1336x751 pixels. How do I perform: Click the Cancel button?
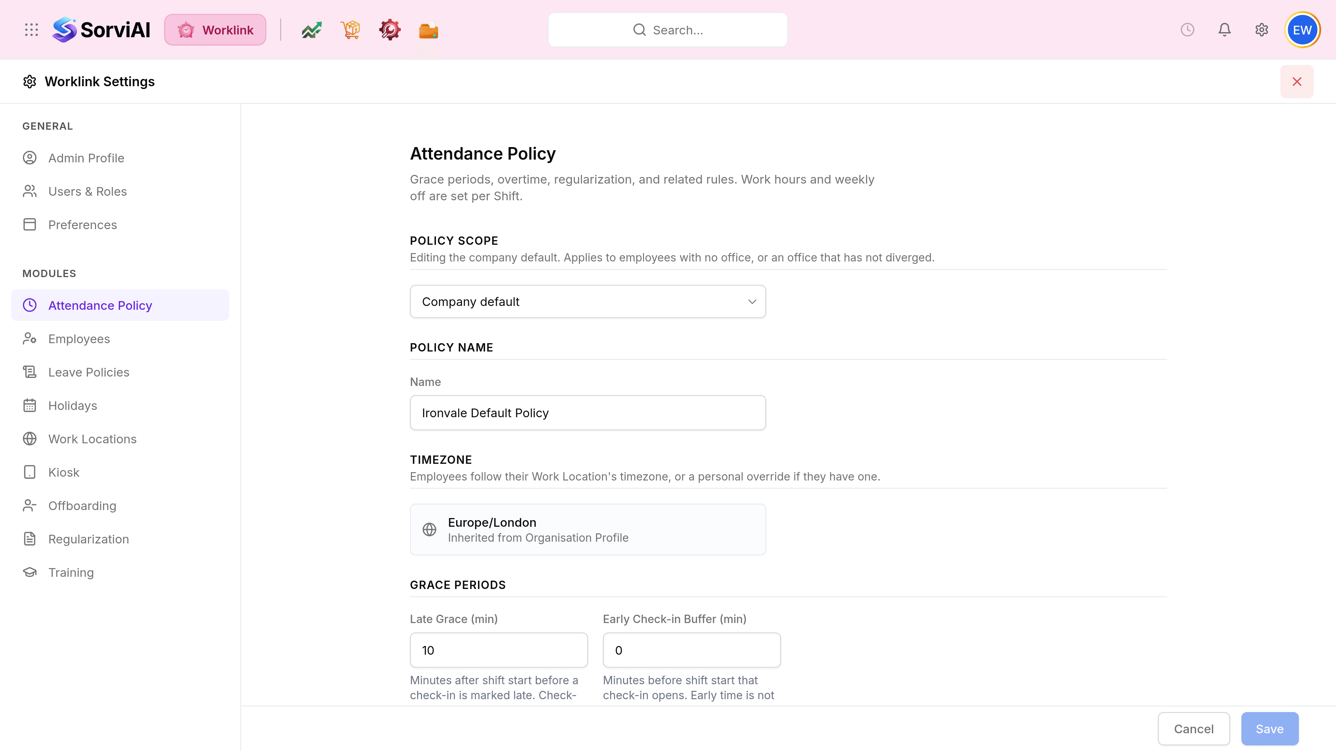(1193, 729)
